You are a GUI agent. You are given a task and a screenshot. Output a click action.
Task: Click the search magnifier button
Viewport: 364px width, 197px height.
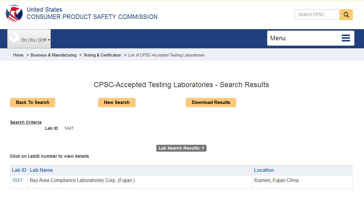[346, 15]
